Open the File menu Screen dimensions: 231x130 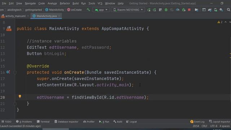point(4,3)
